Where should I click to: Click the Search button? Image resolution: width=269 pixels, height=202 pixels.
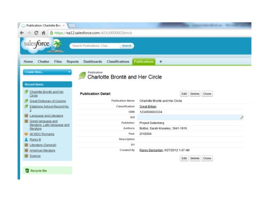click(127, 46)
